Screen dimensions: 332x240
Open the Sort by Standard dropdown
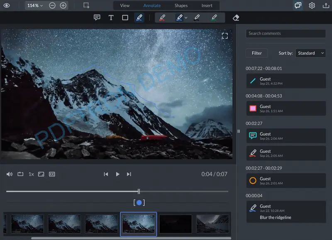(310, 53)
